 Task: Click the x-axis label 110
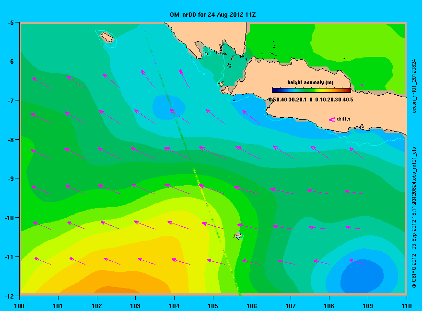[x=407, y=306]
